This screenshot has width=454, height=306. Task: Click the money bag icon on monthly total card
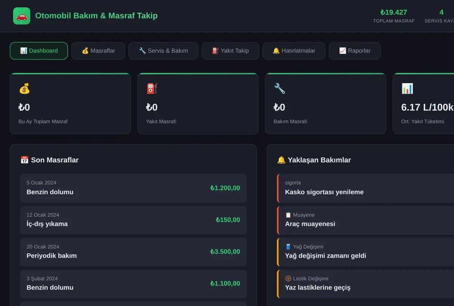tap(24, 89)
